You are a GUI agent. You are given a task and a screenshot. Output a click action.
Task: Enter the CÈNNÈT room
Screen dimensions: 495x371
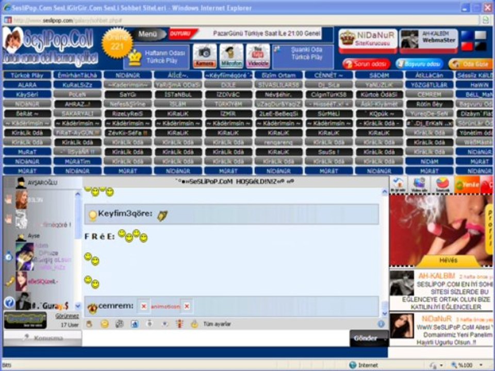point(328,75)
